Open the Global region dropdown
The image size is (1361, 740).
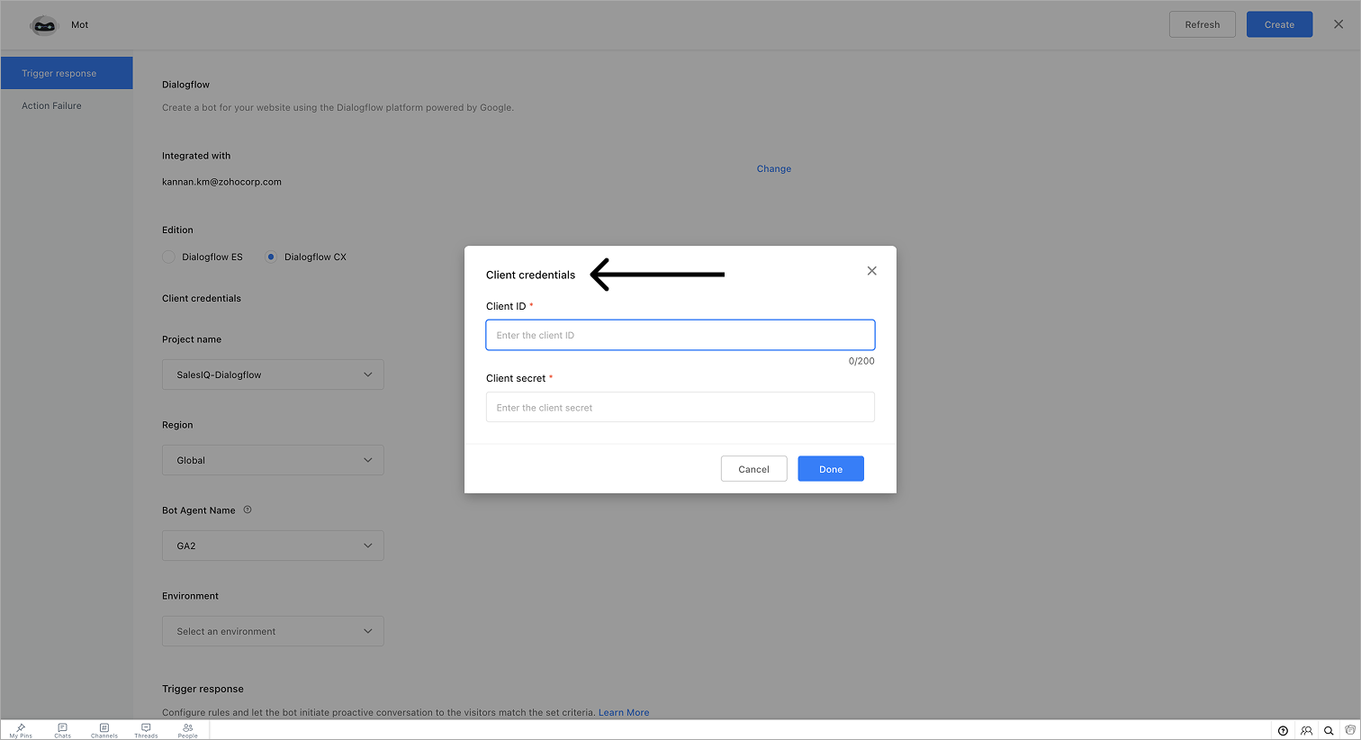coord(273,460)
